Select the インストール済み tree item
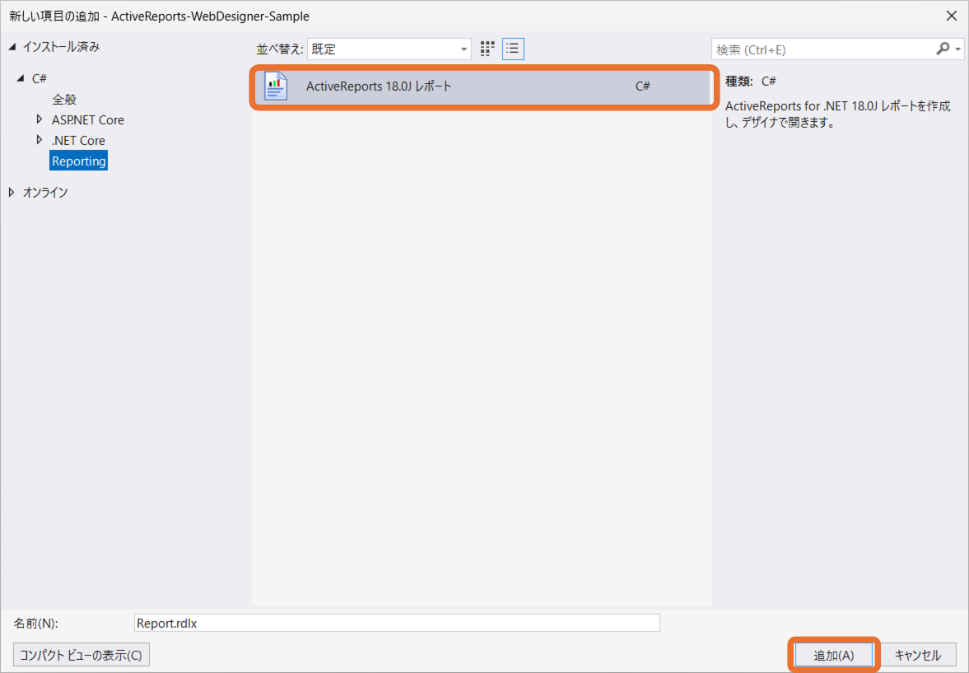This screenshot has height=673, width=969. coord(61,47)
